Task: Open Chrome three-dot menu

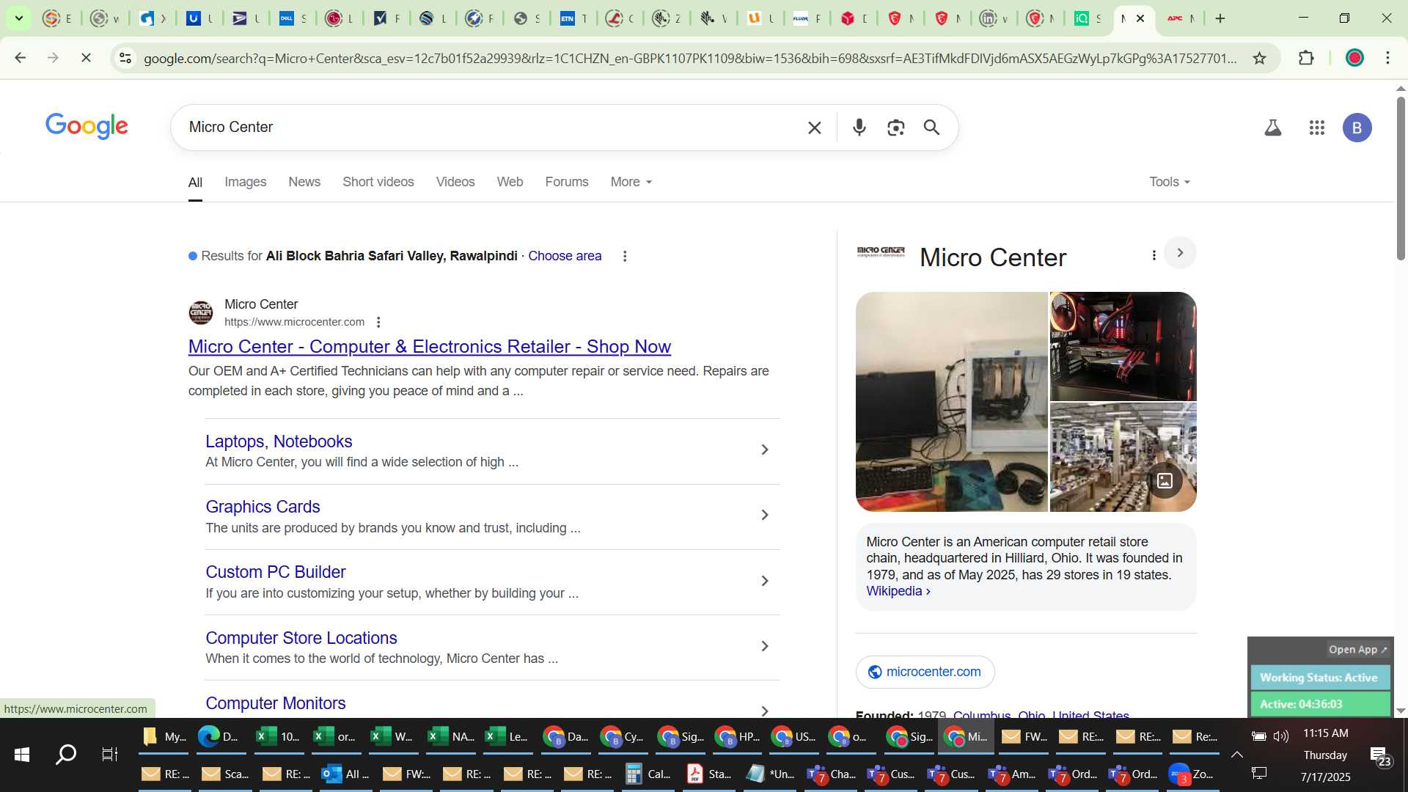Action: coord(1387,58)
